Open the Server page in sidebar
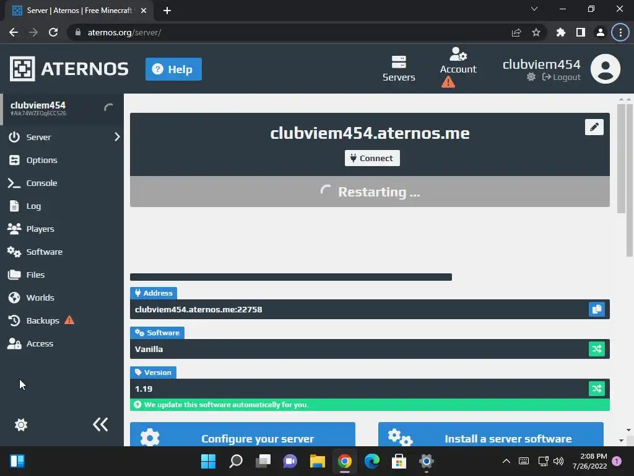Viewport: 634px width, 476px height. [38, 137]
